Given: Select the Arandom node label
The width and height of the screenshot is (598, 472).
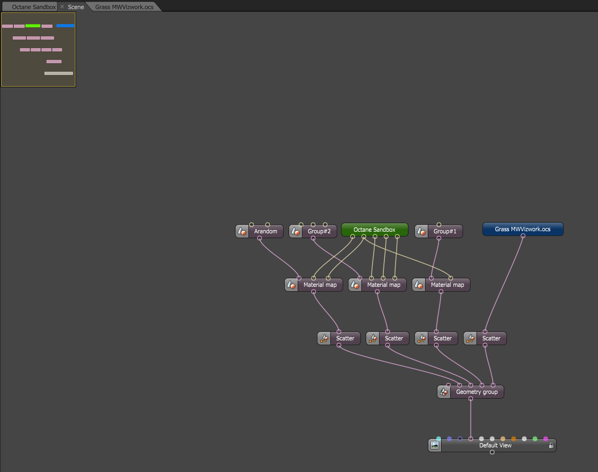Looking at the screenshot, I should (x=266, y=231).
